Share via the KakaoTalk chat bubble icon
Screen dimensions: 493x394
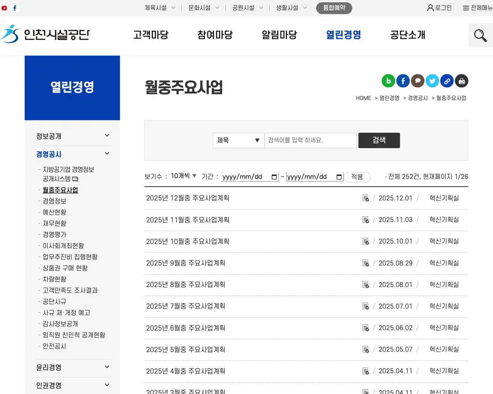click(418, 81)
